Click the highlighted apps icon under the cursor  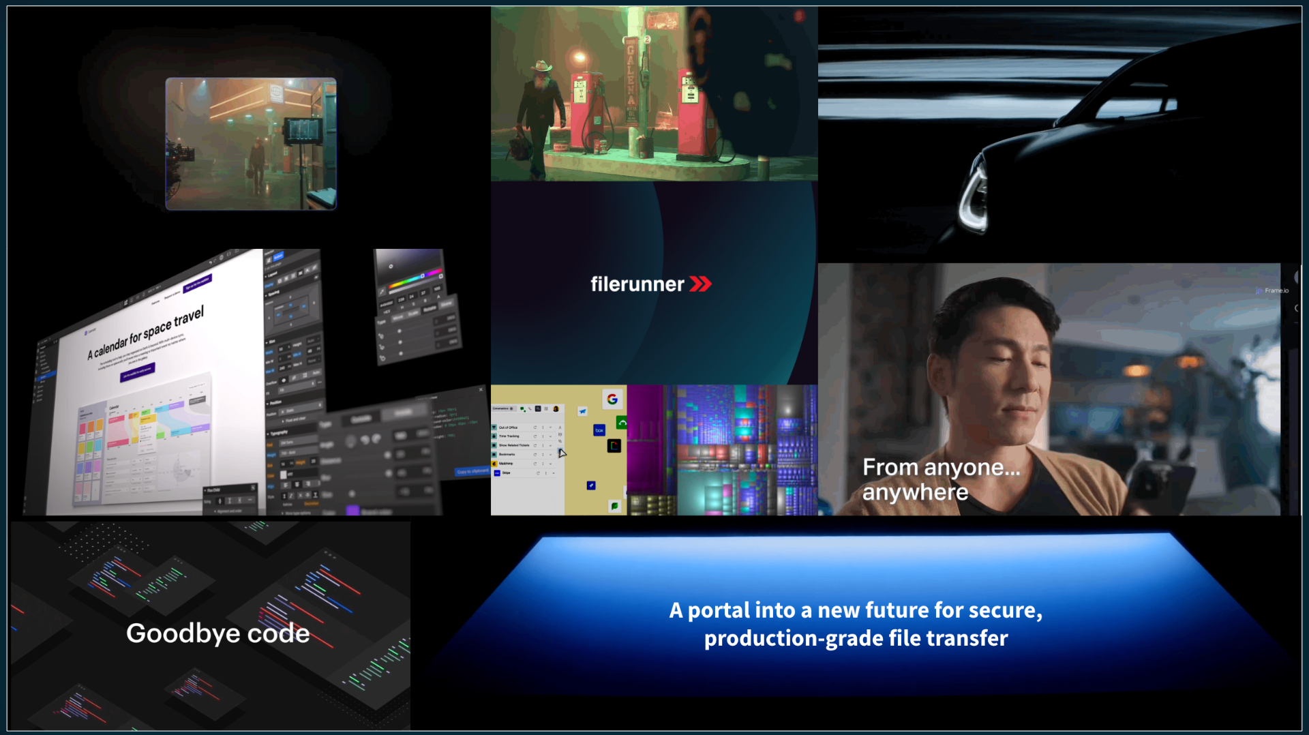click(x=560, y=450)
